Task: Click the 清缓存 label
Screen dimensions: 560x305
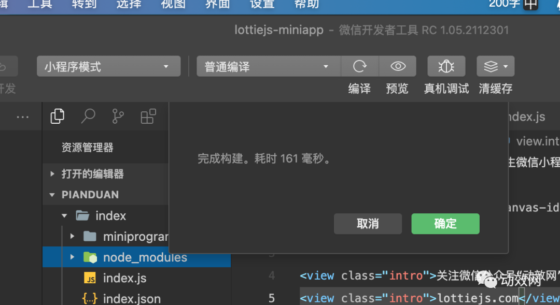Action: pyautogui.click(x=495, y=89)
